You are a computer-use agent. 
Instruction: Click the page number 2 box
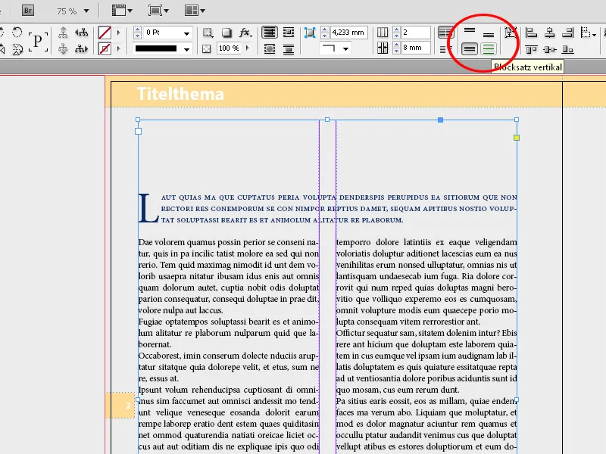click(x=120, y=406)
